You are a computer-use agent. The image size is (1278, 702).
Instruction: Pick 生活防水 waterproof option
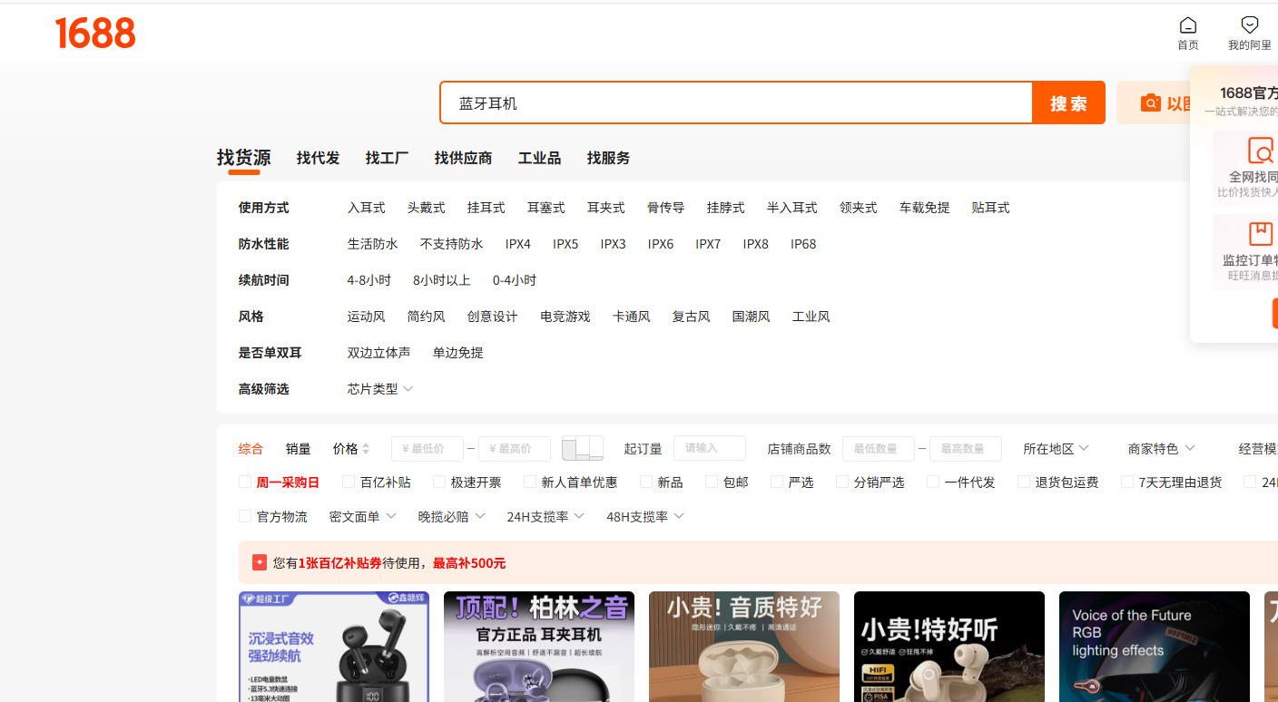tap(372, 244)
